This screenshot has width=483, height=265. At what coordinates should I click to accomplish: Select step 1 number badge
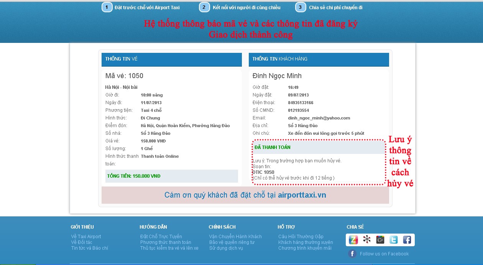pyautogui.click(x=107, y=7)
